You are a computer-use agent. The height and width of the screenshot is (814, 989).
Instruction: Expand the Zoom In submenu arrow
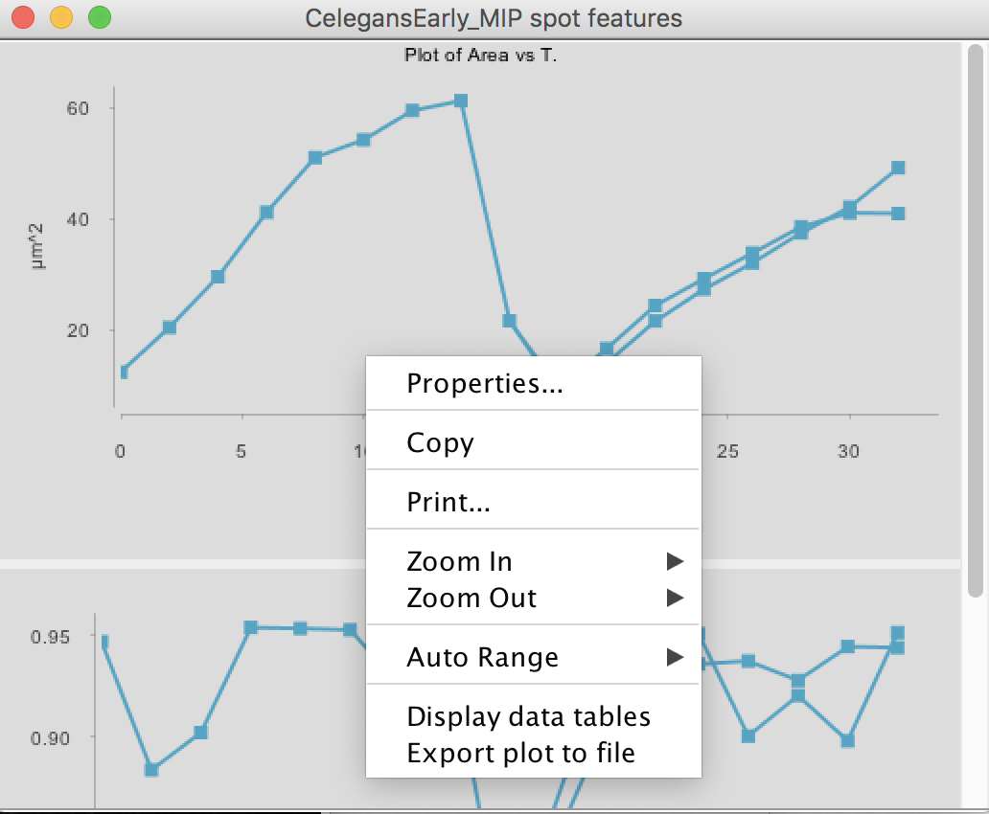point(675,561)
